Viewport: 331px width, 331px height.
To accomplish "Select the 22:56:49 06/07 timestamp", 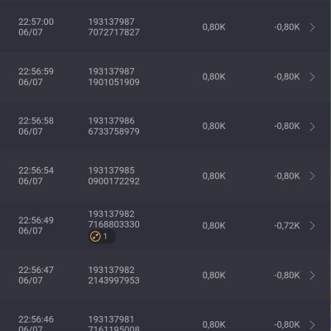I will click(x=36, y=226).
